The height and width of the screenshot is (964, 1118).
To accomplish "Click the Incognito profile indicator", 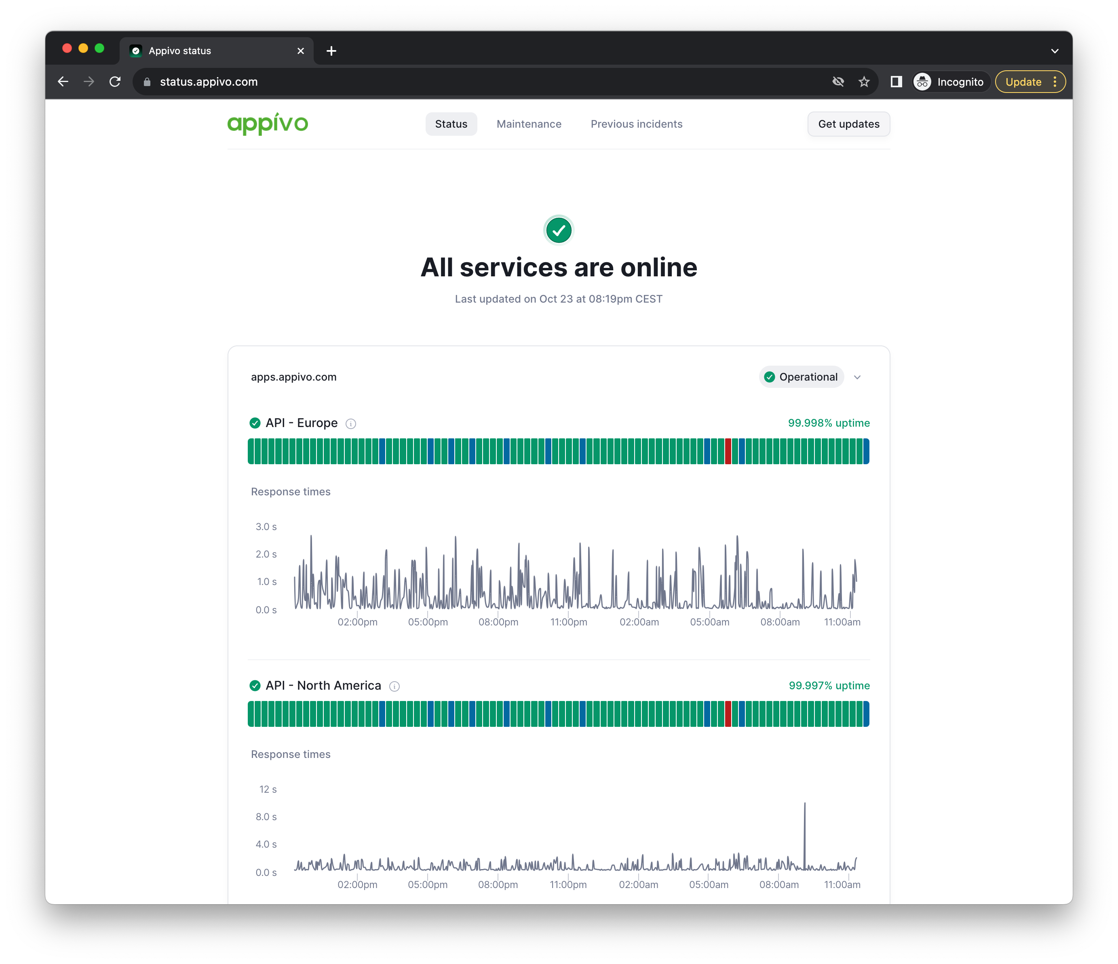I will pyautogui.click(x=949, y=82).
